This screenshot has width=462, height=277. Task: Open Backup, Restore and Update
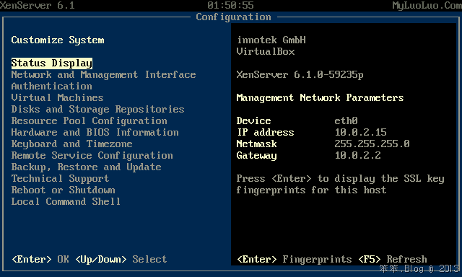click(87, 167)
